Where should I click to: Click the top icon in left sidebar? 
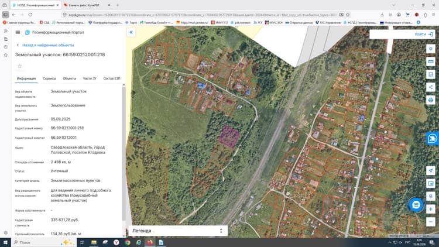(6, 31)
